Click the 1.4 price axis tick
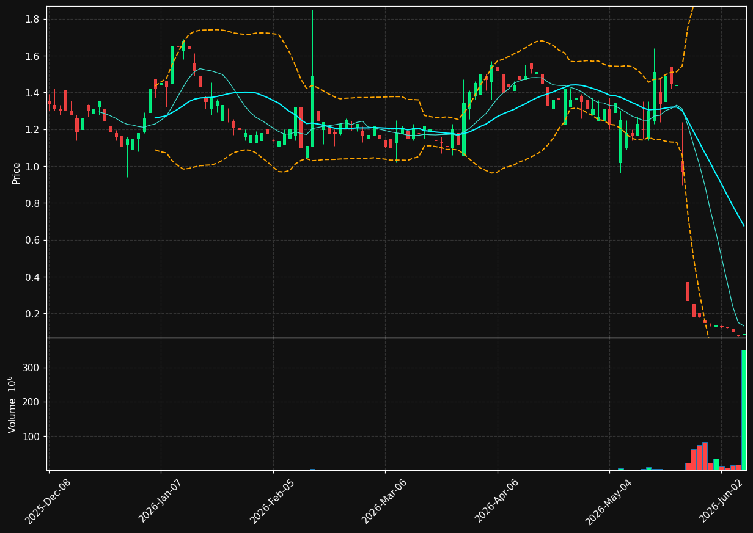 point(32,93)
